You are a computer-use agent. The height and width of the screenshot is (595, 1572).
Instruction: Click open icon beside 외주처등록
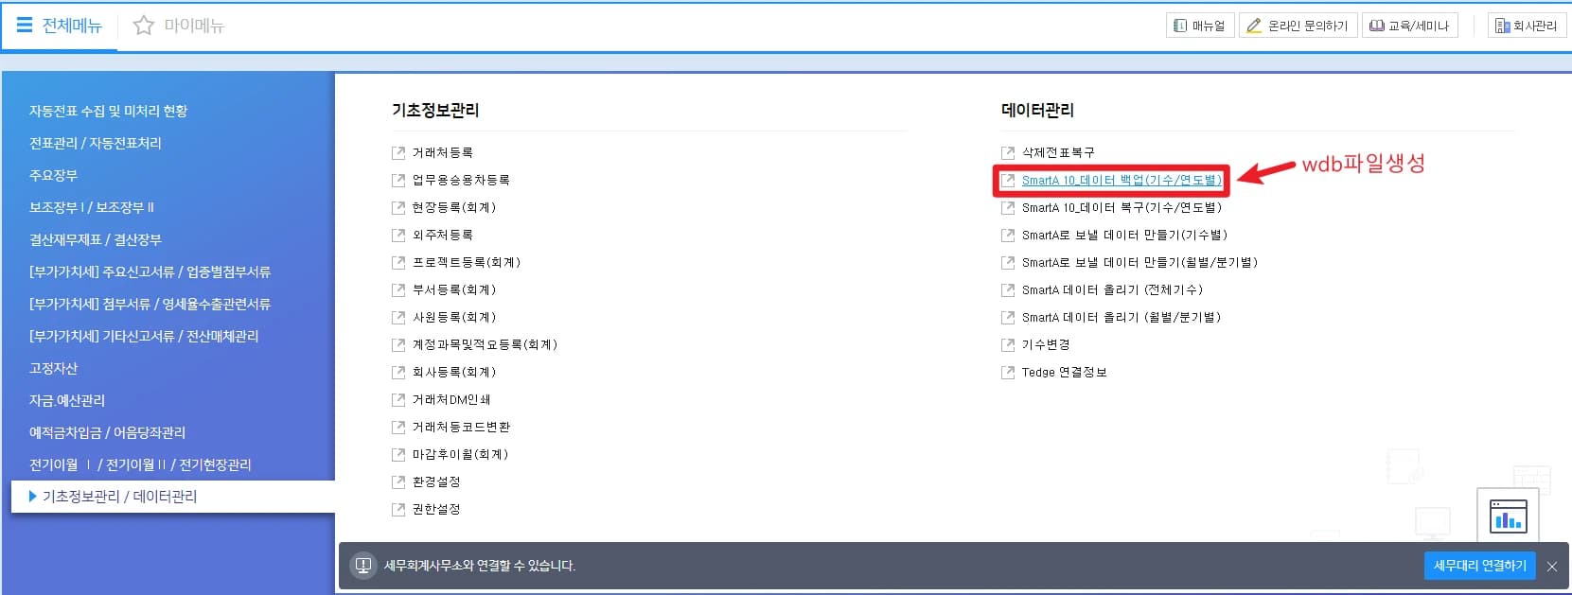[398, 235]
